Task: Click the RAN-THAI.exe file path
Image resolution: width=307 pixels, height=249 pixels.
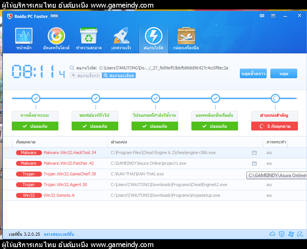Action: pos(137,174)
